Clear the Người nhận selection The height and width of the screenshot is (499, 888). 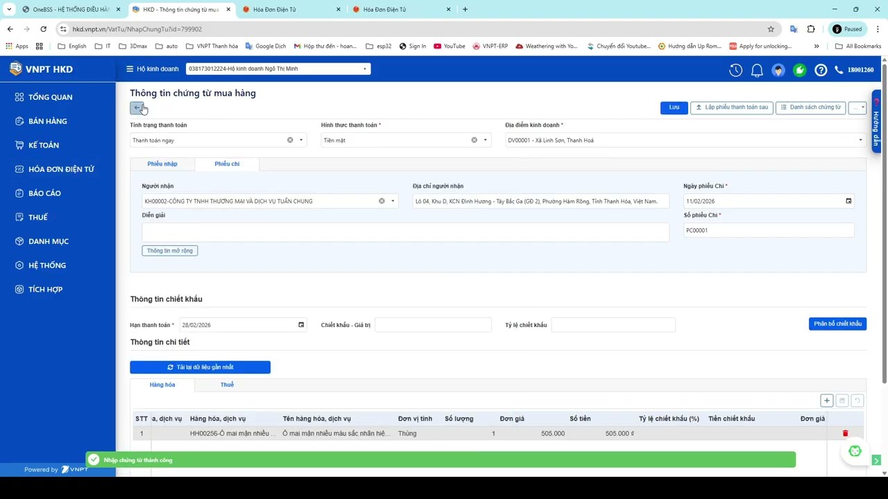pyautogui.click(x=382, y=201)
